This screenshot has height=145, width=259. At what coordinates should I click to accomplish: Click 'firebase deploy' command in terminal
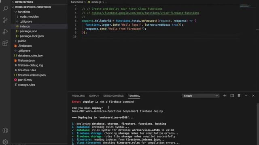point(151,111)
